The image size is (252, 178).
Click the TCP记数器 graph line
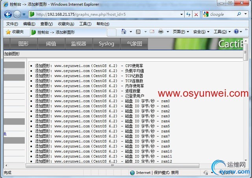[89, 76]
